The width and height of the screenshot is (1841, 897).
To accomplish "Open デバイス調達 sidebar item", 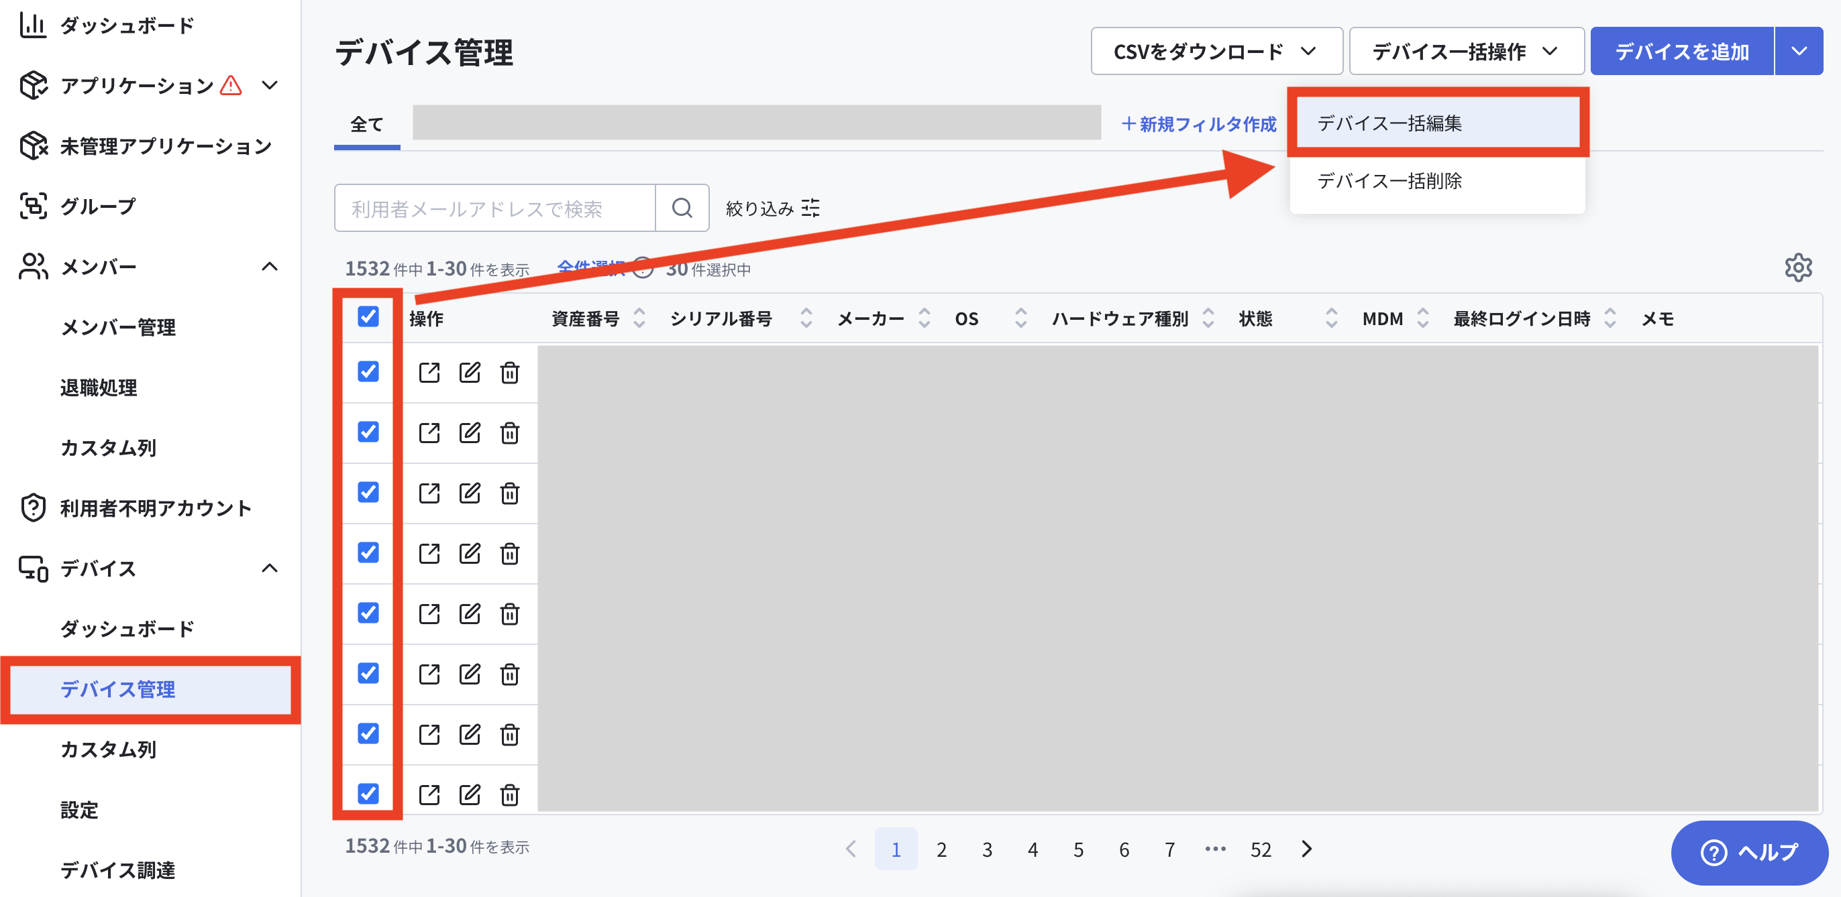I will 118,870.
